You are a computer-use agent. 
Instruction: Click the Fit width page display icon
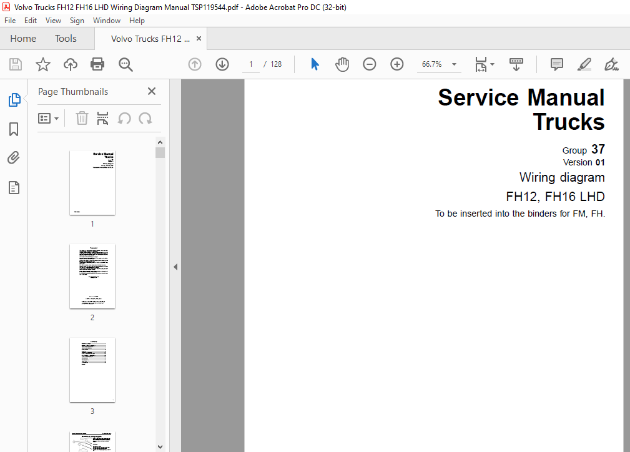click(481, 64)
